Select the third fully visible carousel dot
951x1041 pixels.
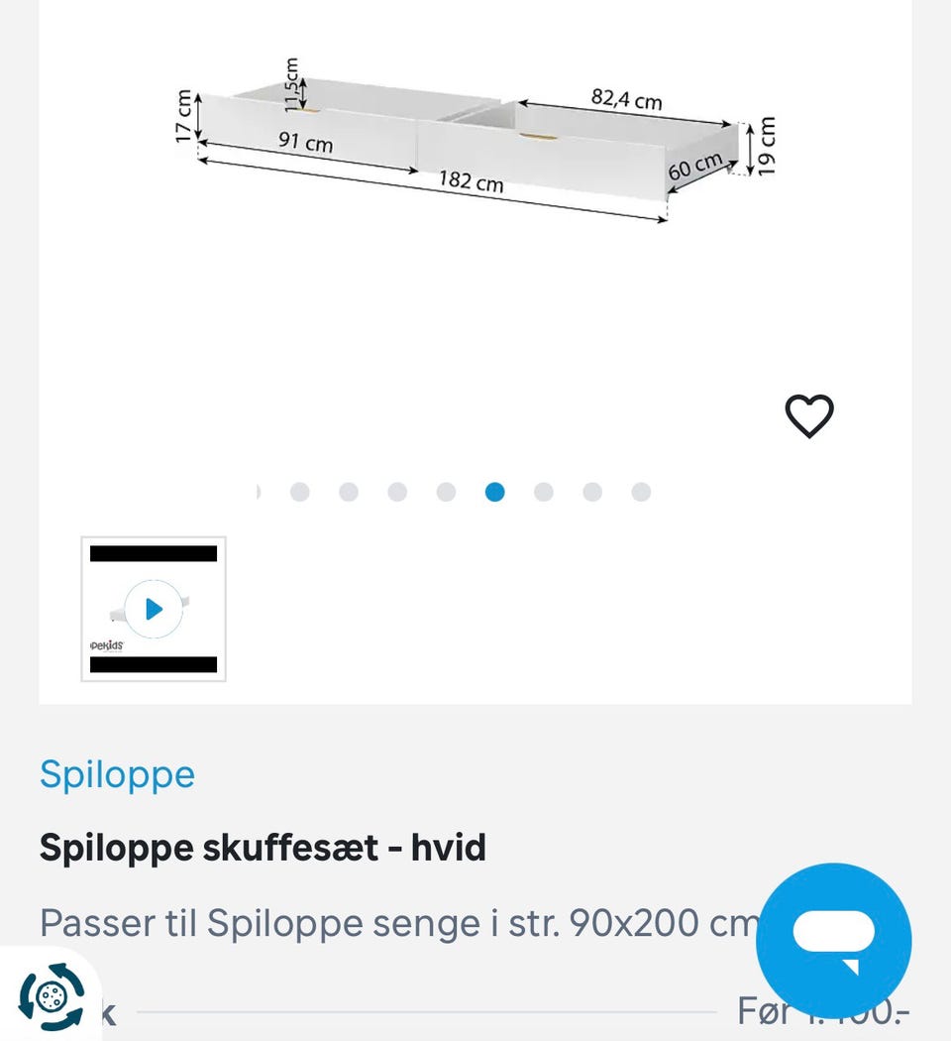pyautogui.click(x=397, y=492)
